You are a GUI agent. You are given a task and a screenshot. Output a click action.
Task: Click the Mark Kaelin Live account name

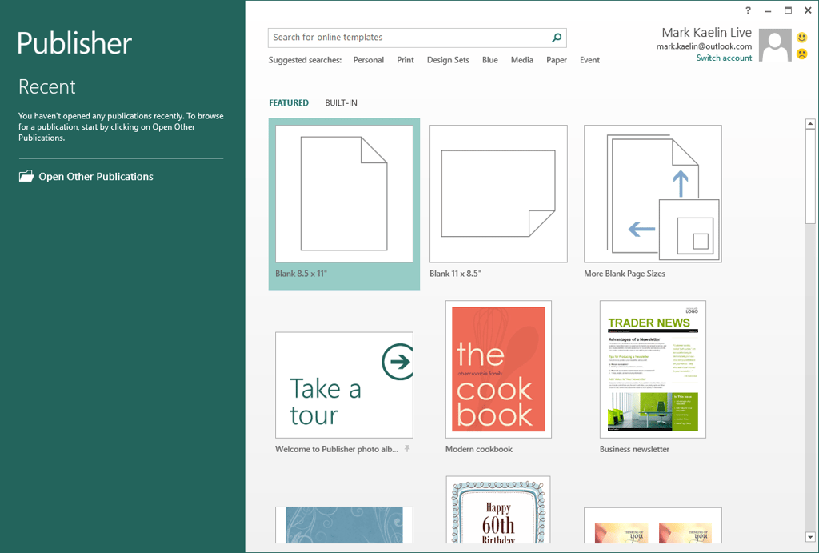(x=707, y=32)
